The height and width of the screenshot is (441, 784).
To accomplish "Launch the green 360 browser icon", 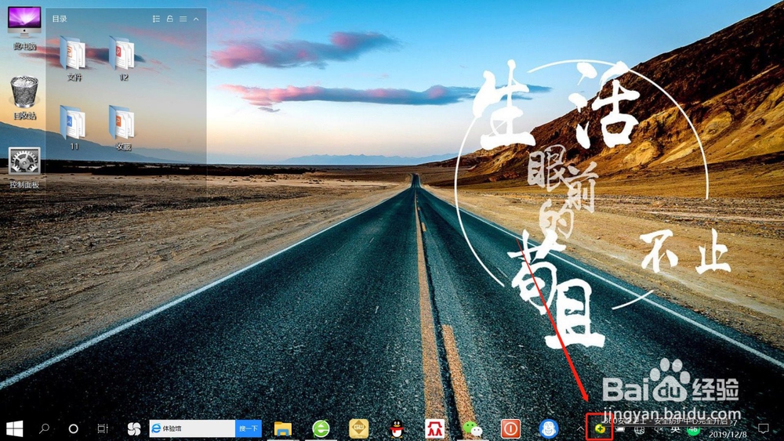I will click(x=321, y=428).
